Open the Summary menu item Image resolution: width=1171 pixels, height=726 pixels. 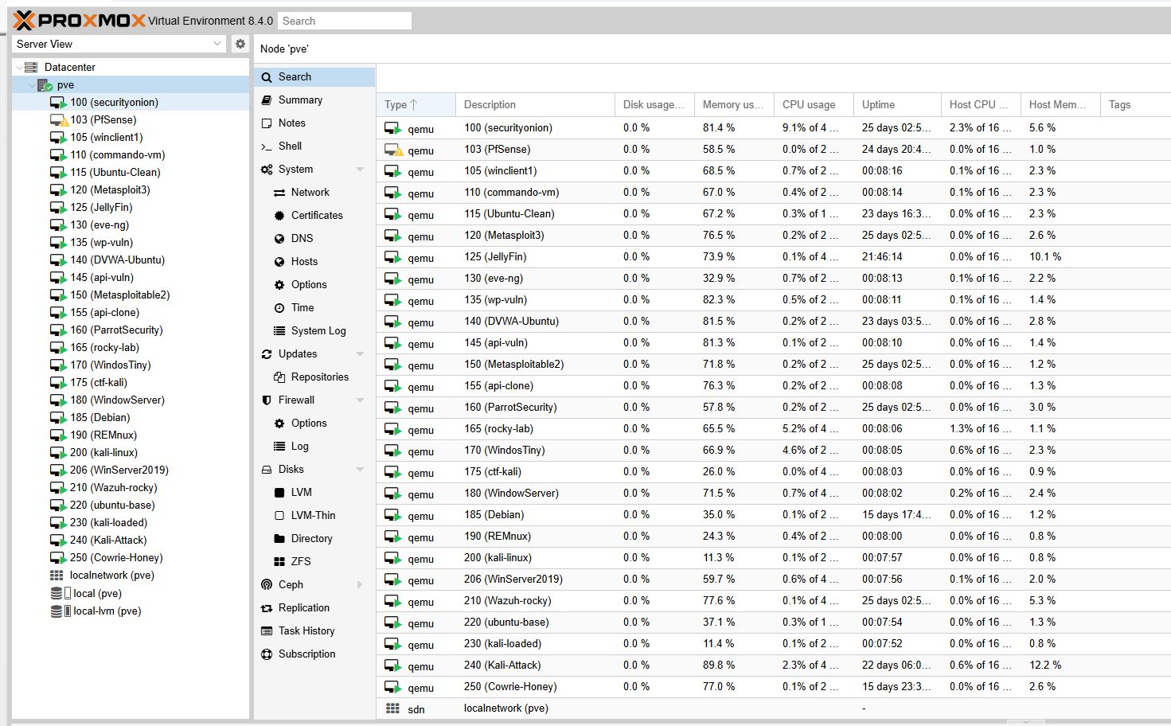pyautogui.click(x=314, y=100)
